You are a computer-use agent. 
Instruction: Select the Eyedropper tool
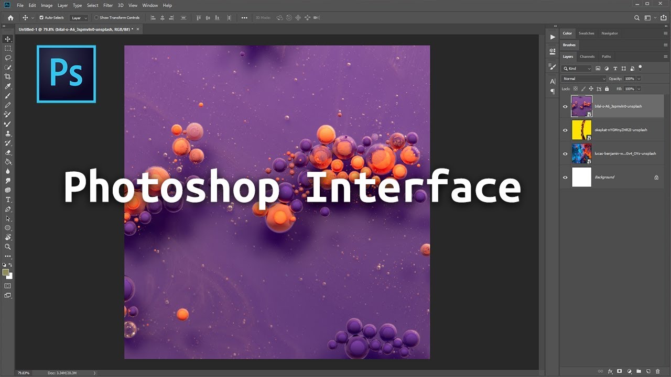click(x=8, y=86)
